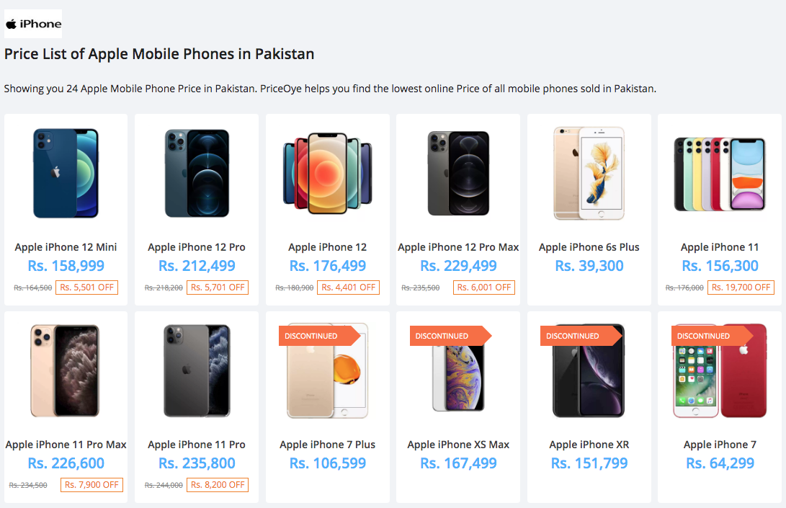Click the Rs. 19,700 OFF discount badge

pyautogui.click(x=741, y=288)
